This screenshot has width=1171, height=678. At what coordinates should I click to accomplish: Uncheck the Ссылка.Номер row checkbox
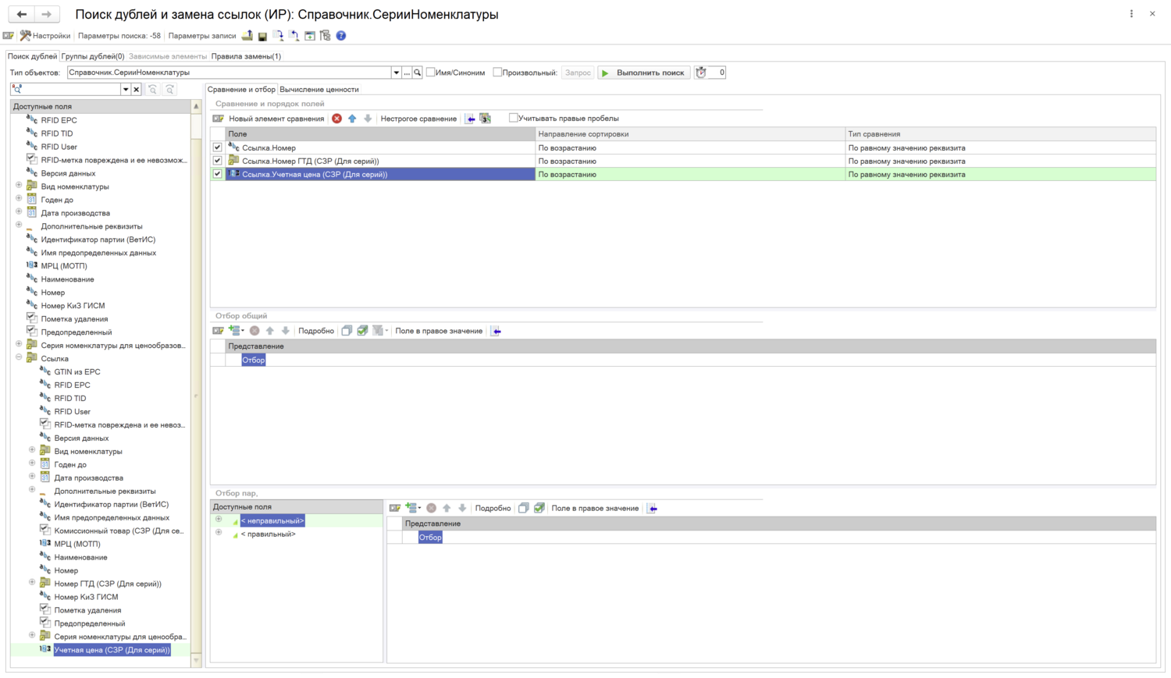click(218, 147)
